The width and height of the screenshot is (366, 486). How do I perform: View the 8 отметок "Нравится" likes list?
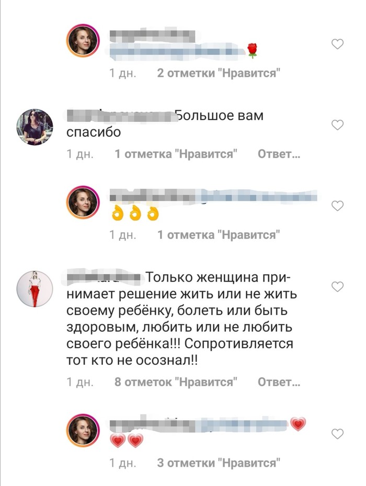click(x=176, y=382)
